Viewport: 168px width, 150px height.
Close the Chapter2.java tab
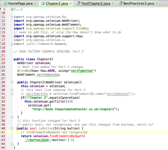coord(70,3)
